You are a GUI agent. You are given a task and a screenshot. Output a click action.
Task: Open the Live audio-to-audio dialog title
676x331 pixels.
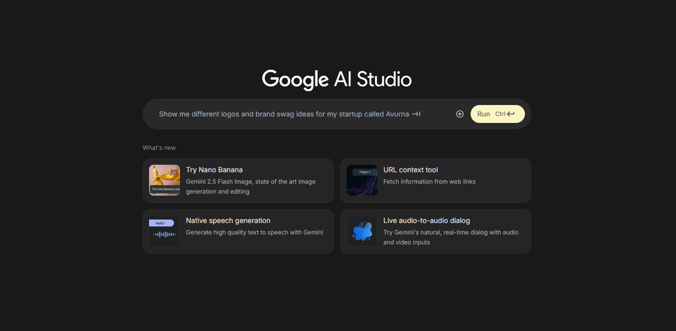point(426,221)
